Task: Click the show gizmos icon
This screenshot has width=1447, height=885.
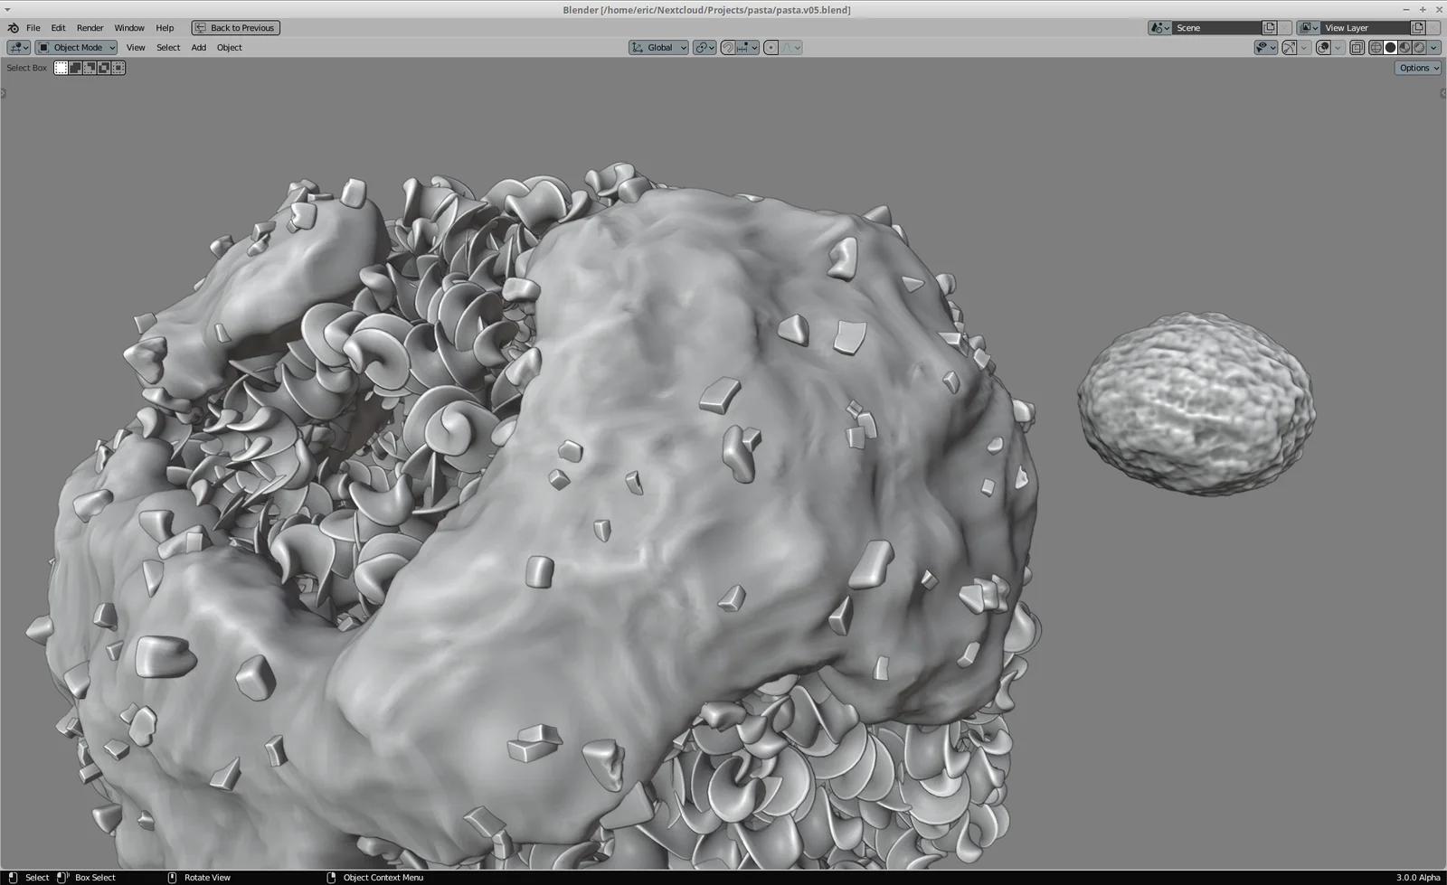Action: pyautogui.click(x=1289, y=47)
